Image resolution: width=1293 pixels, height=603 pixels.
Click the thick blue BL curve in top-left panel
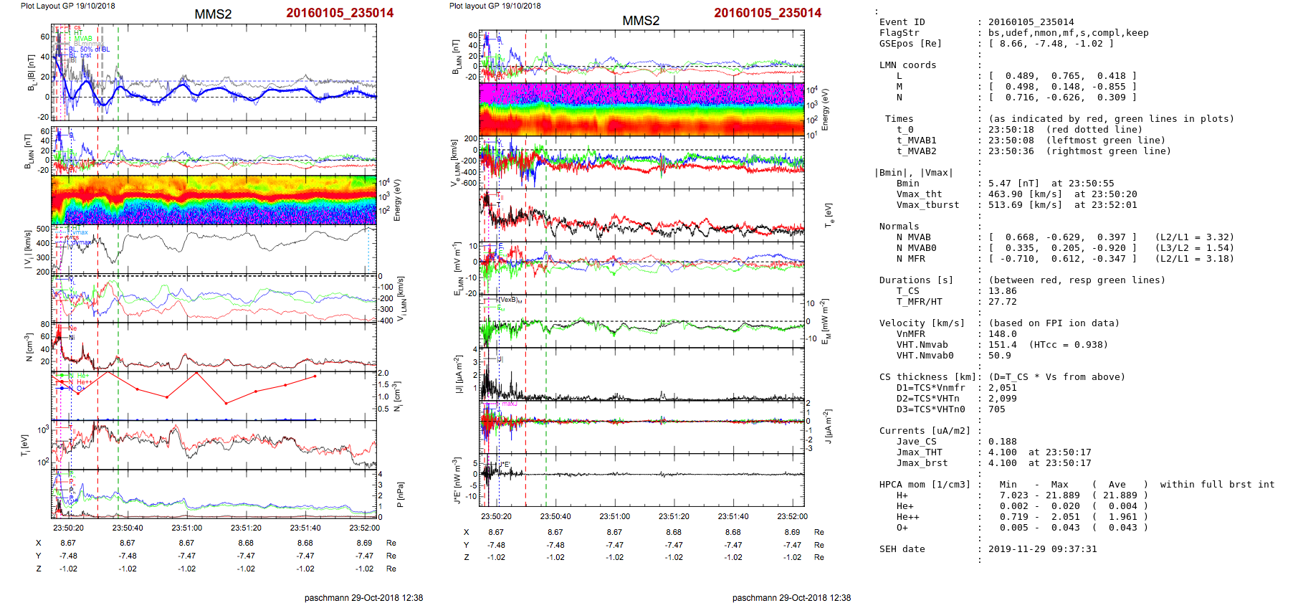pos(215,93)
